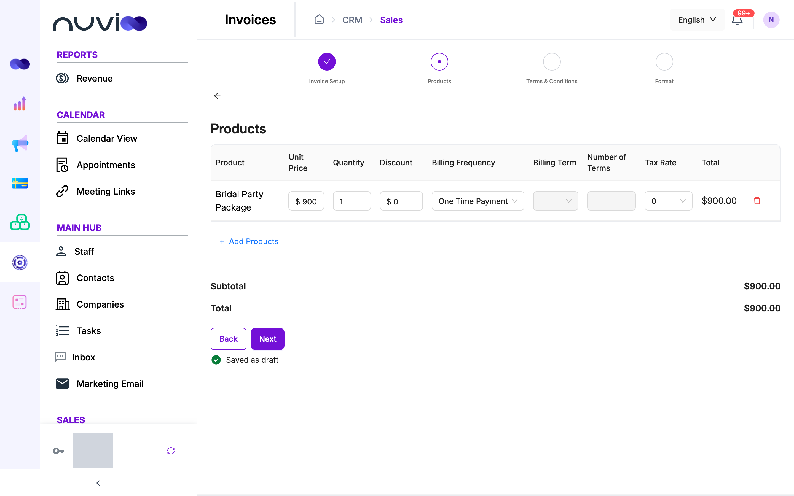The image size is (794, 496).
Task: Click the Nuvio infinity logo in icon rail
Action: (20, 64)
